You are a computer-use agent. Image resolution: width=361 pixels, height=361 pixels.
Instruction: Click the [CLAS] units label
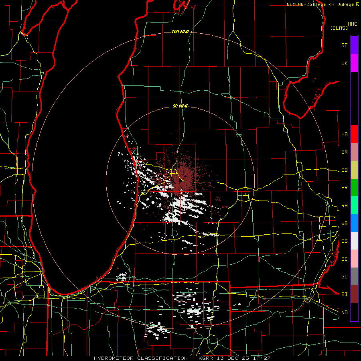coord(339,28)
